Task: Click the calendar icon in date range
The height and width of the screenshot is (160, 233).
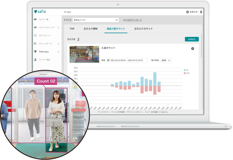Action: pos(108,60)
